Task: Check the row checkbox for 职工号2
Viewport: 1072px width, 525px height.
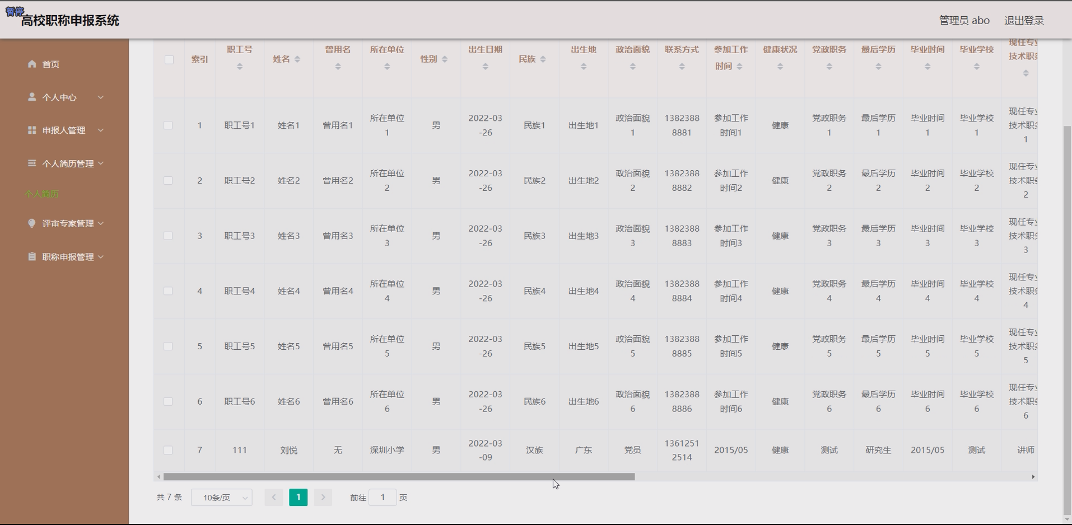Action: (x=168, y=181)
